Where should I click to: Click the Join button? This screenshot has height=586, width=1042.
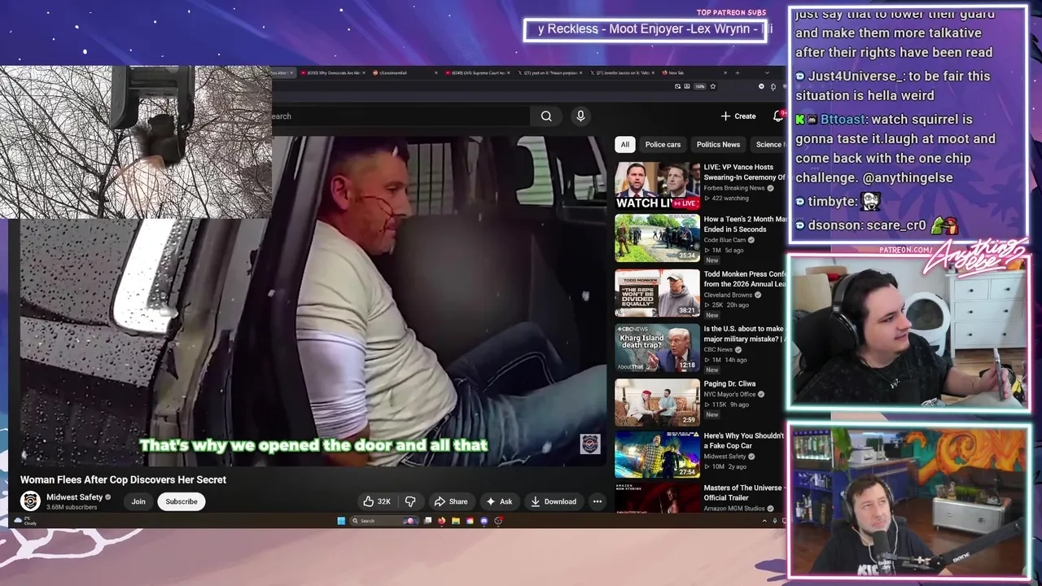(138, 501)
